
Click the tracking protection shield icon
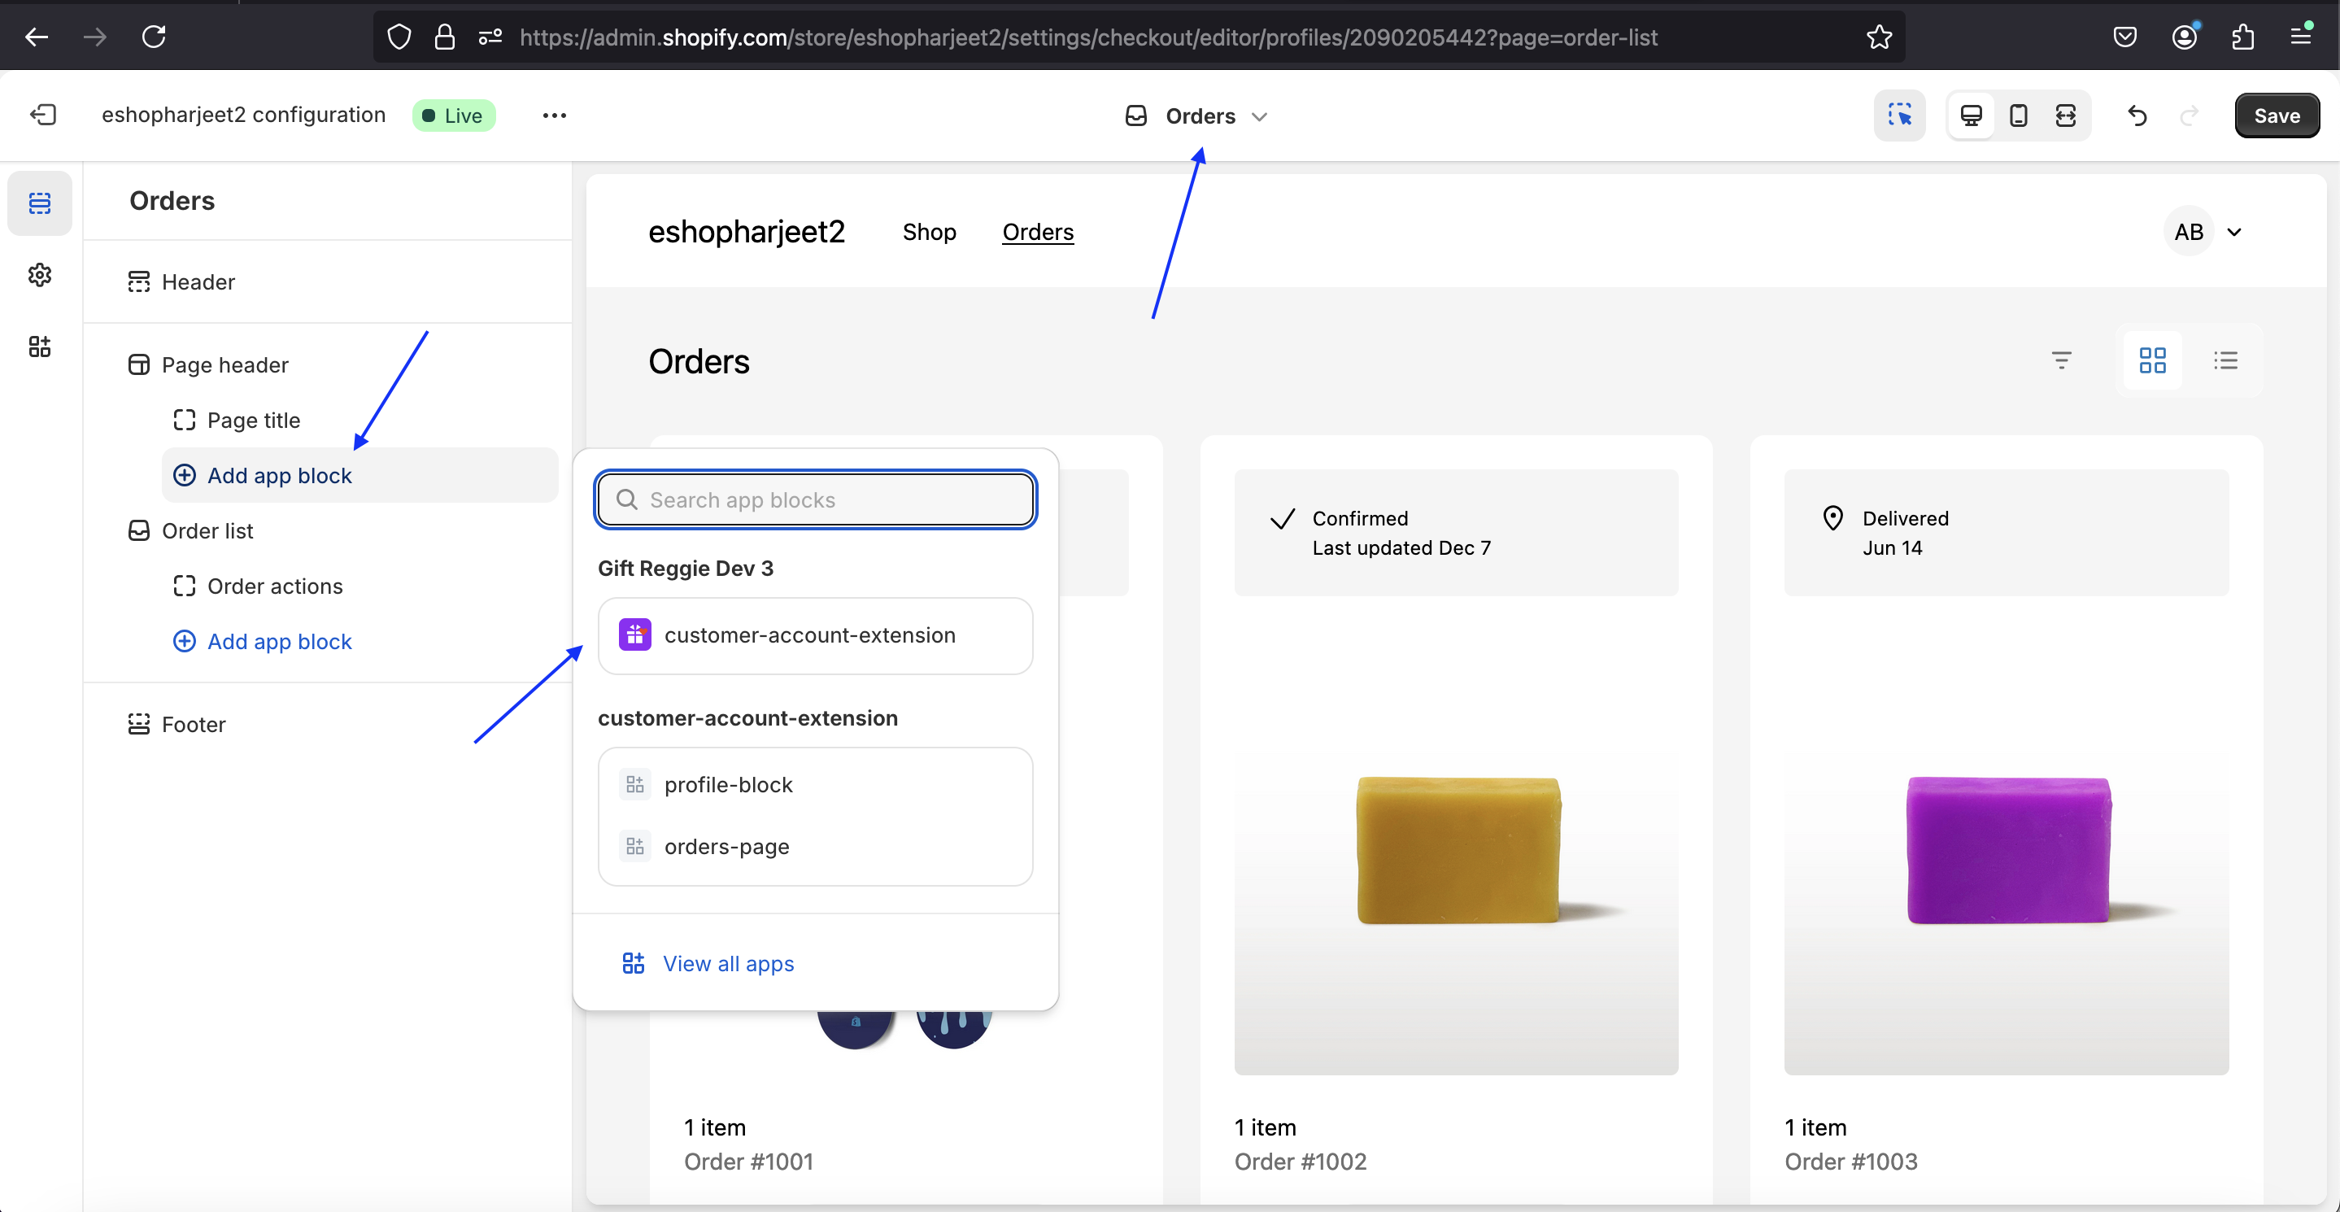point(399,37)
